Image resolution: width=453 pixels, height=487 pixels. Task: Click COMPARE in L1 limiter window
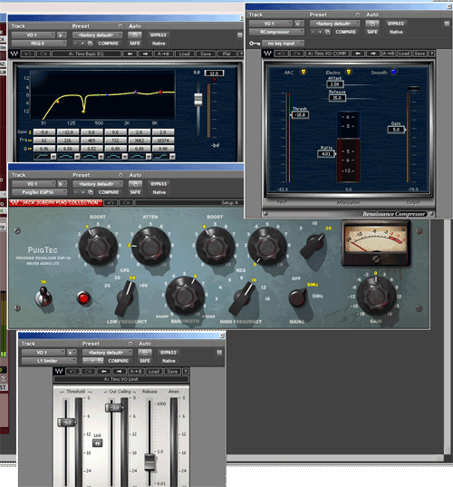118,361
